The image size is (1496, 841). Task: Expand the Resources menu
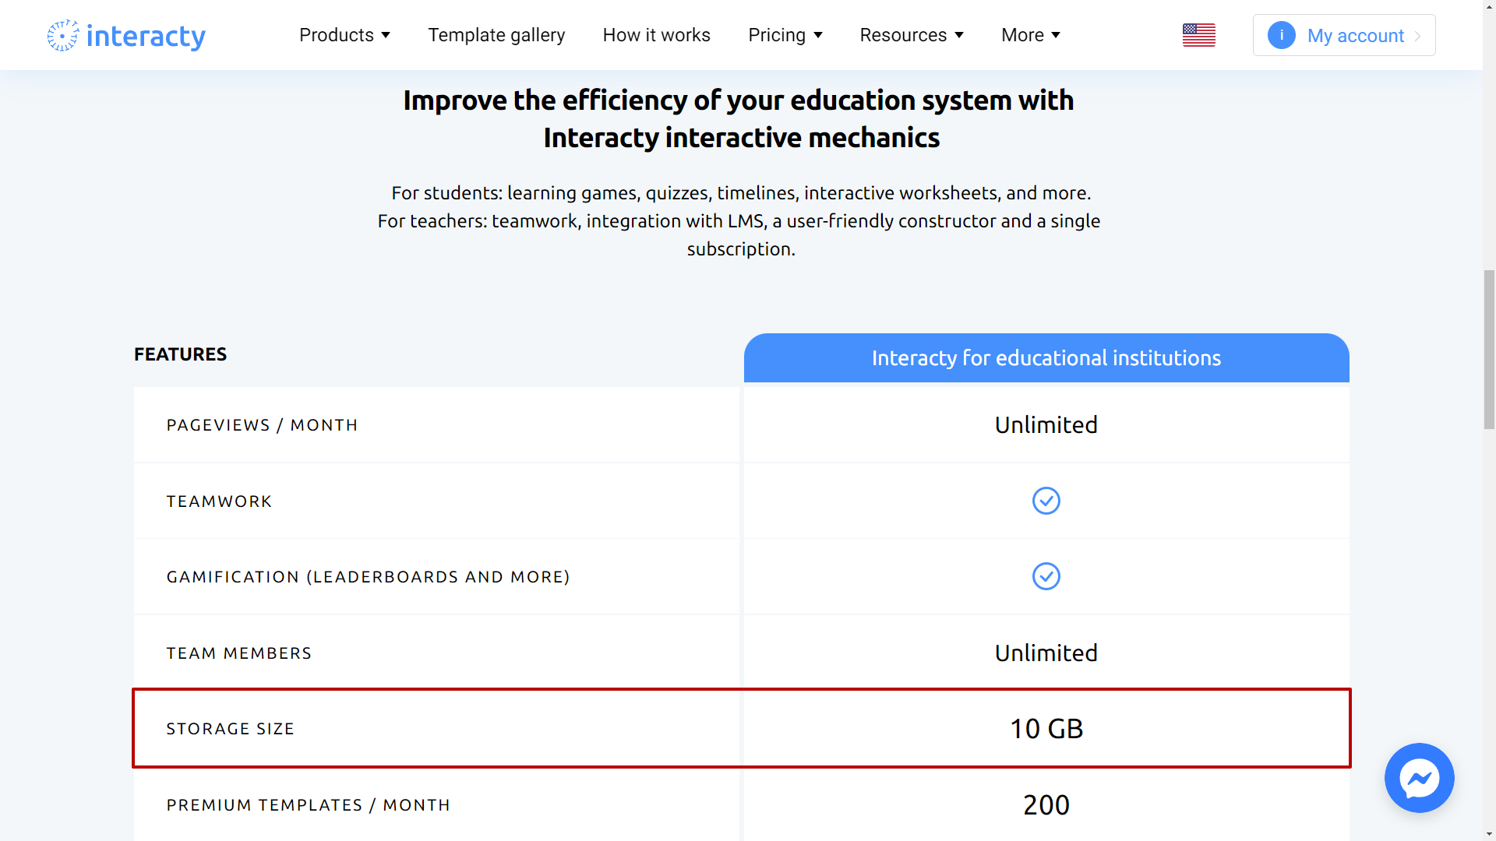point(912,35)
